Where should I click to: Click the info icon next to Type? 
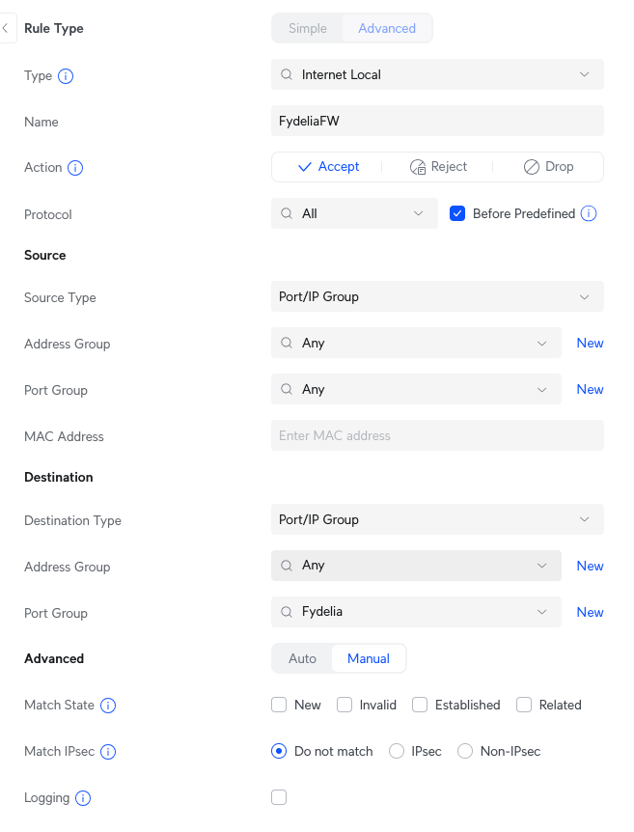[67, 76]
